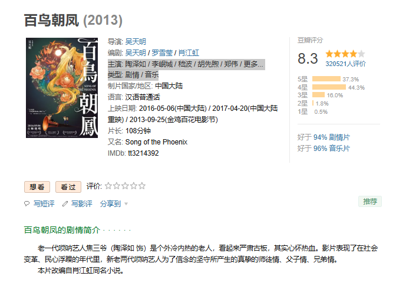Click the third empty rating star
396x286 pixels.
125,186
